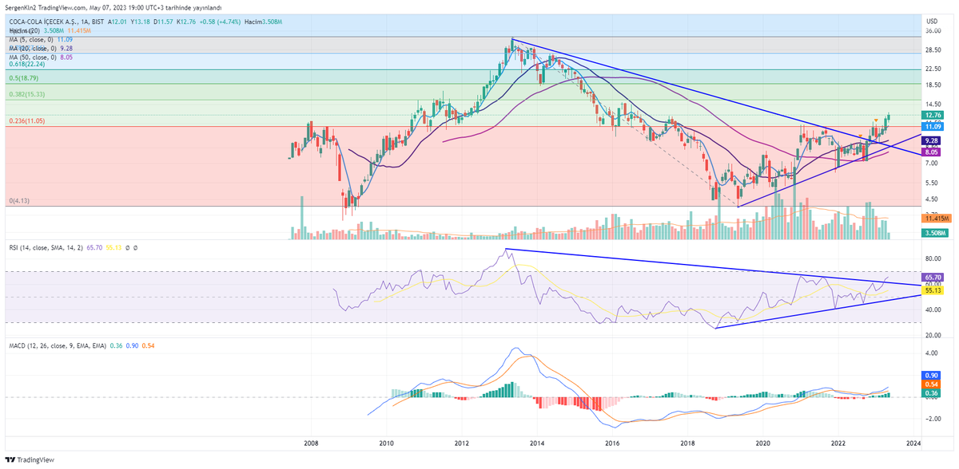This screenshot has height=469, width=959.
Task: Click the 0.382(15.33) Fibonacci level label
Action: pos(26,94)
